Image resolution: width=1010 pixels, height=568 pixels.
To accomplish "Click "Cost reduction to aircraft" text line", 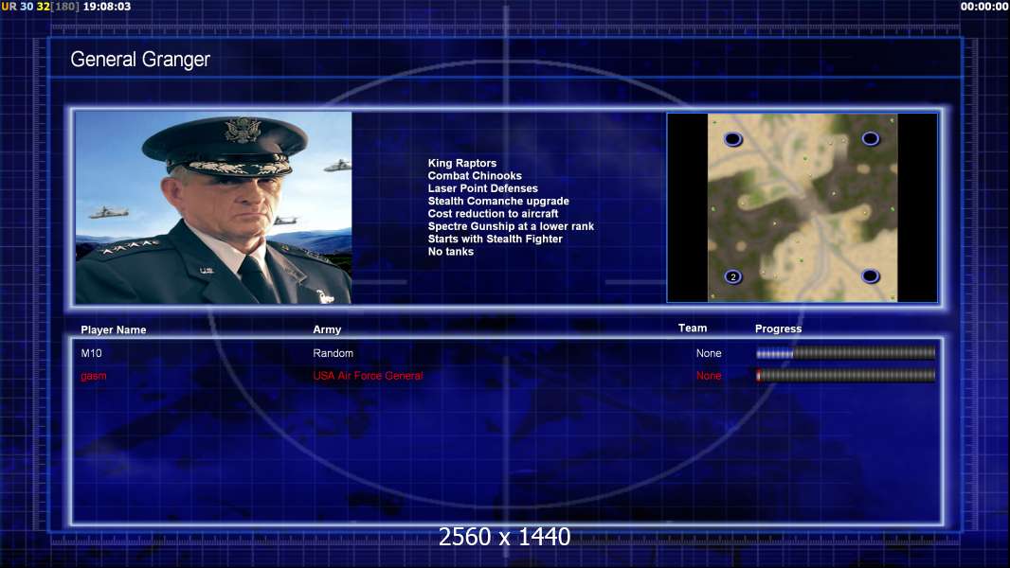I will pyautogui.click(x=493, y=214).
